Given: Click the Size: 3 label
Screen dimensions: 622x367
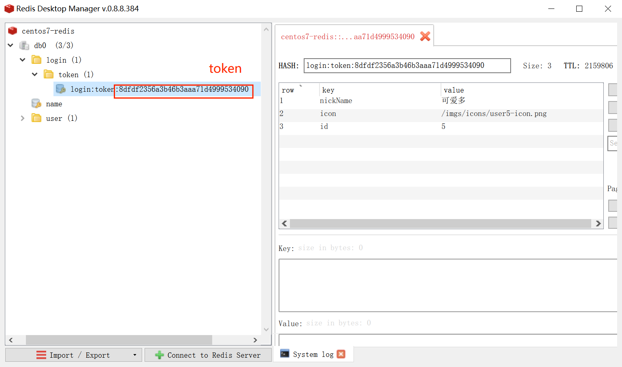Looking at the screenshot, I should pyautogui.click(x=537, y=65).
